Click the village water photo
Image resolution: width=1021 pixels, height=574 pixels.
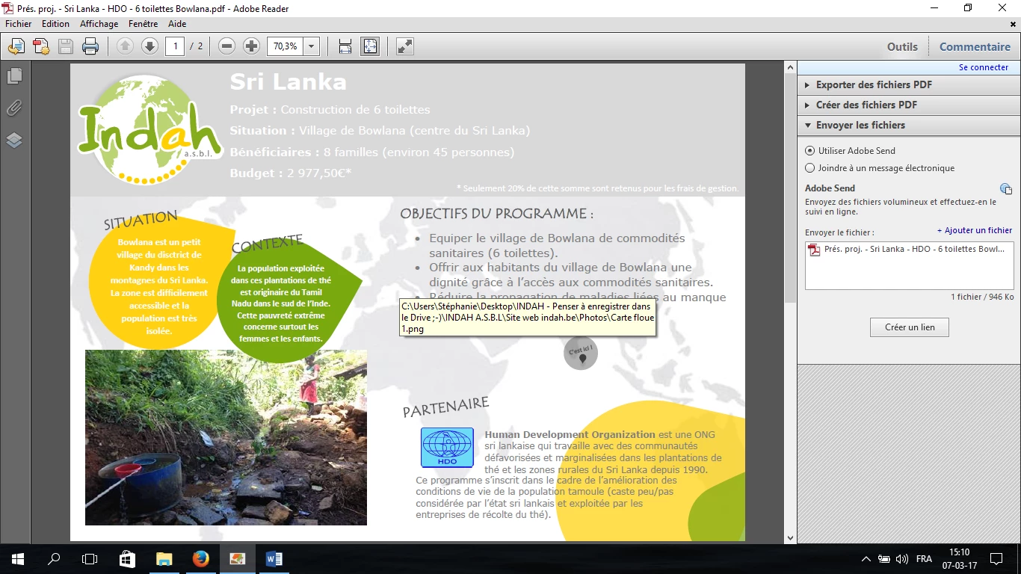click(x=226, y=437)
